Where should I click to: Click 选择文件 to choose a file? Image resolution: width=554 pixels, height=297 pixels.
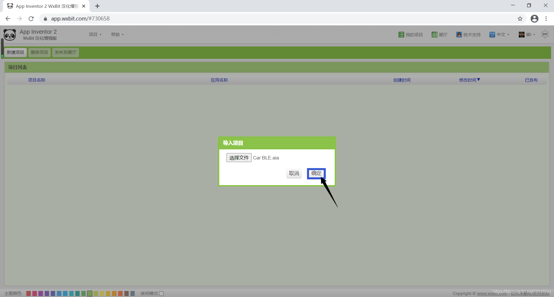(239, 158)
